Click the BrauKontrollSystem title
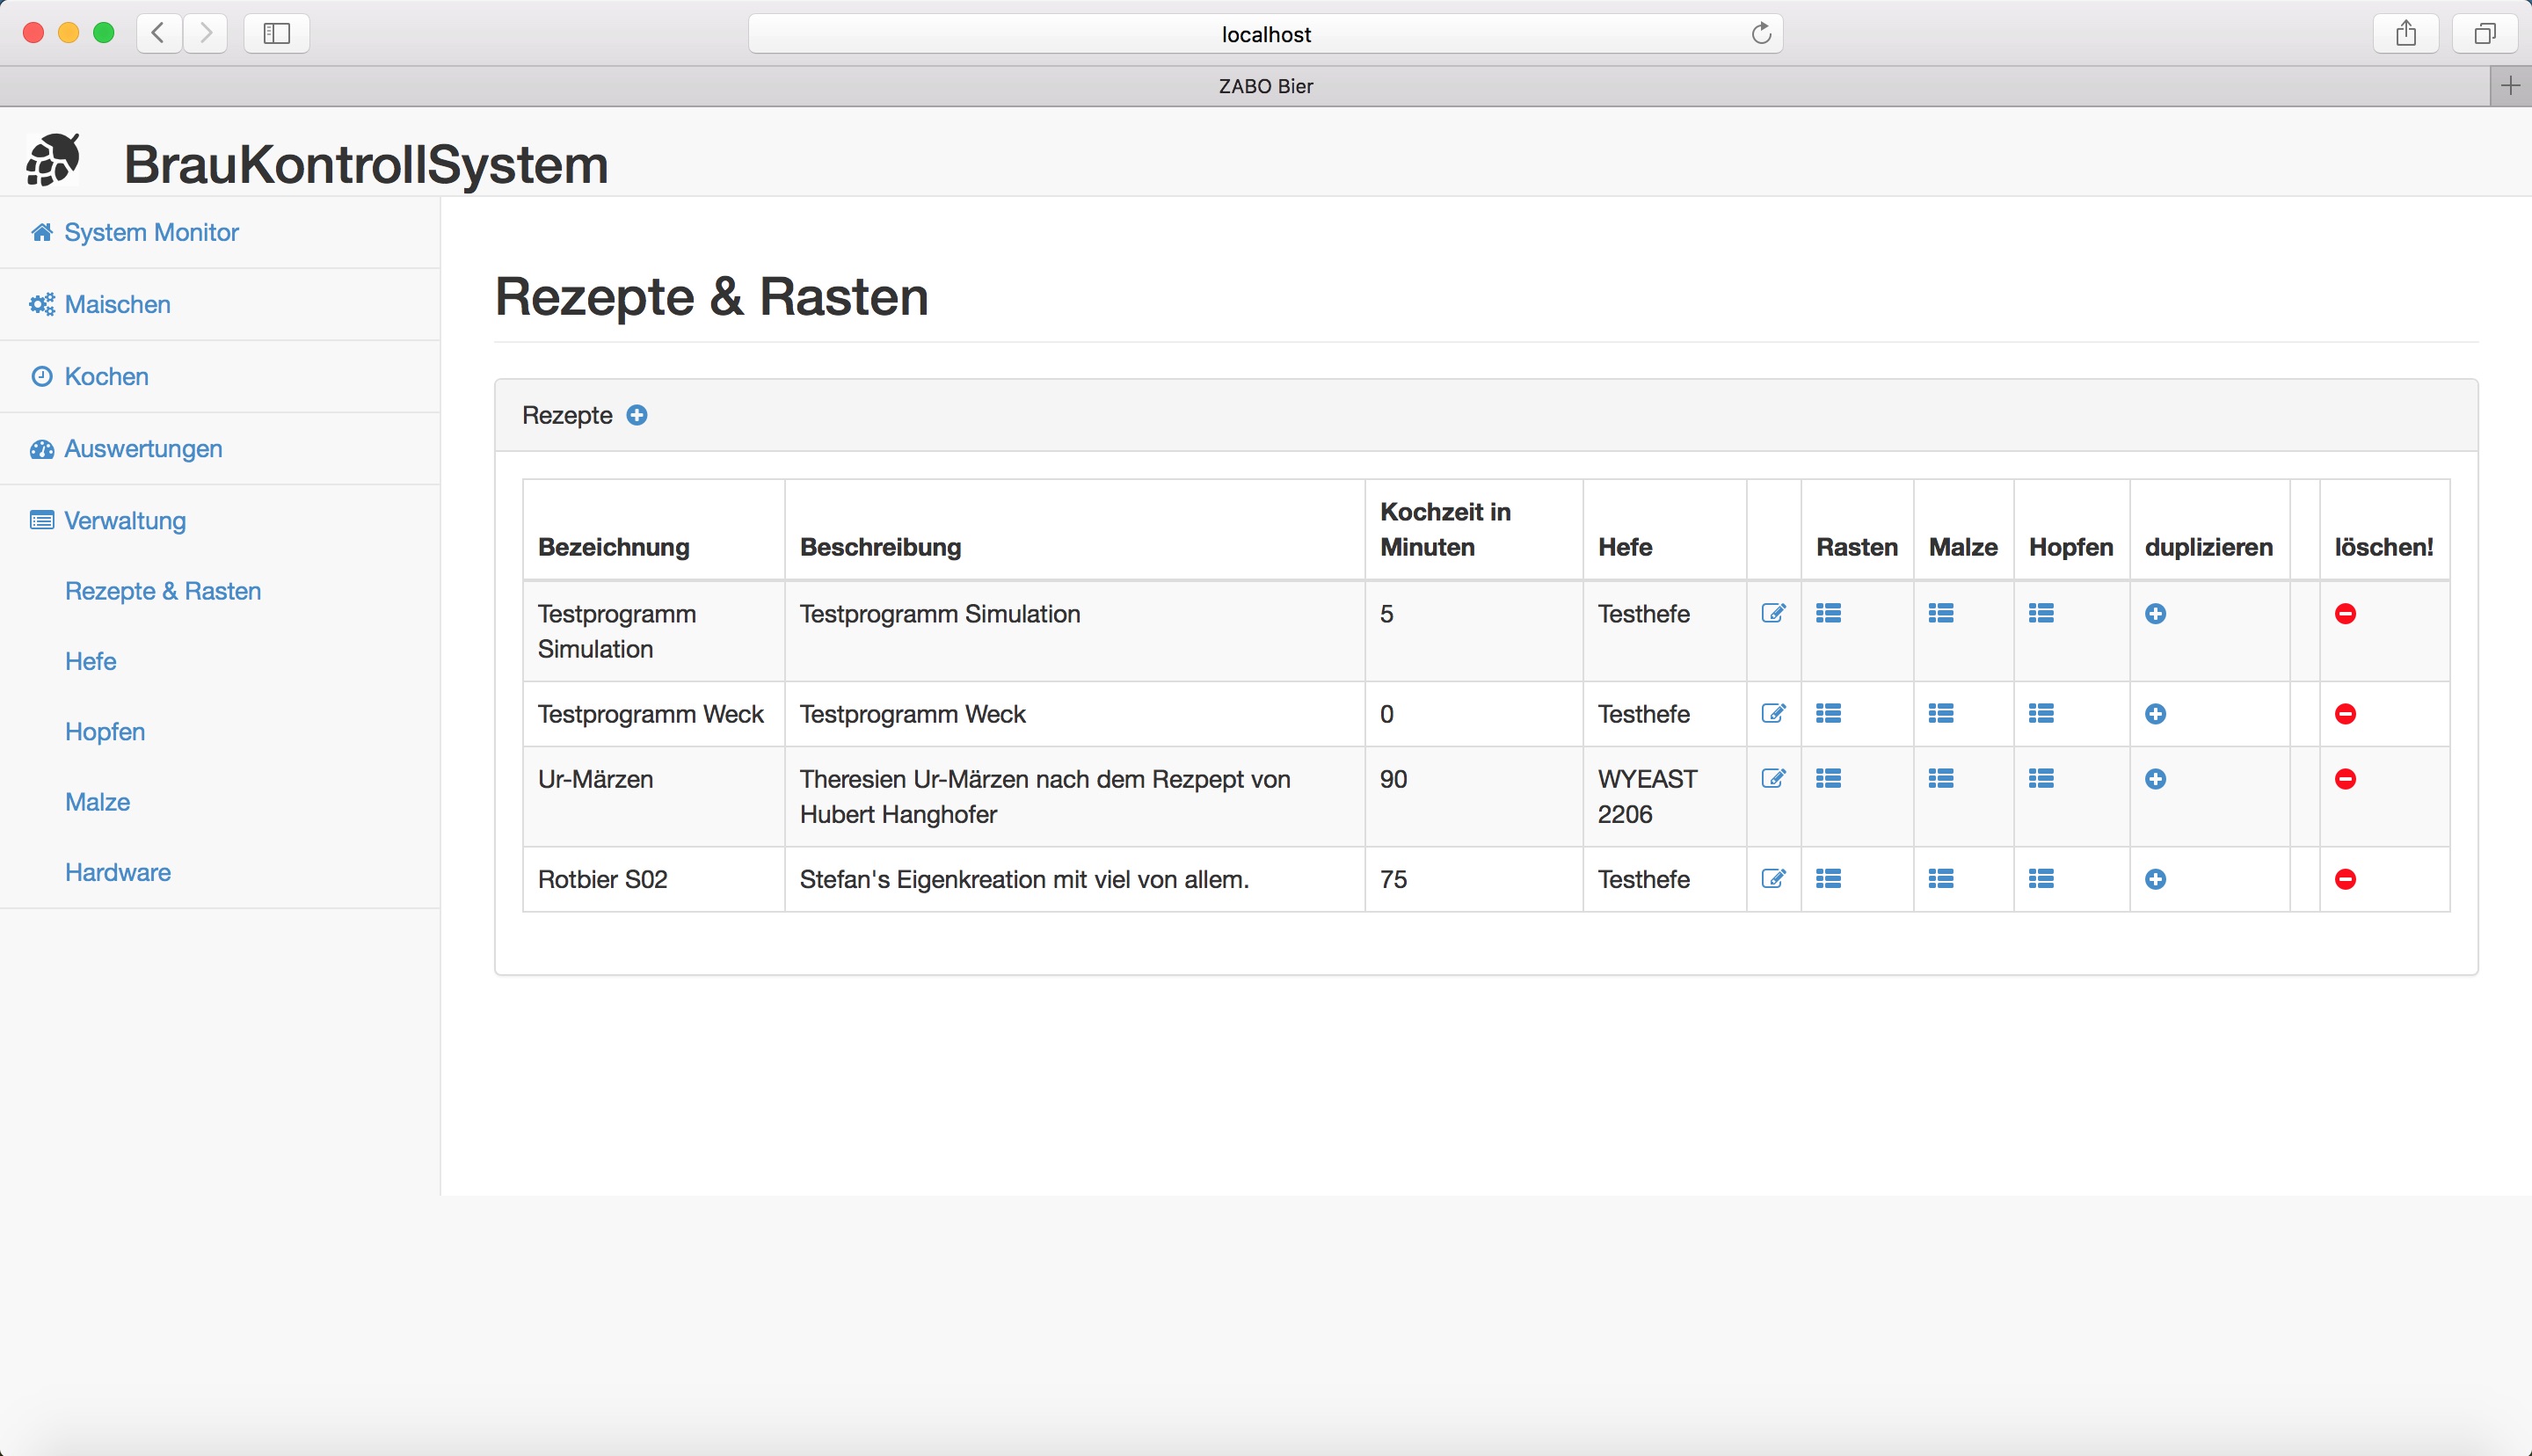 366,164
